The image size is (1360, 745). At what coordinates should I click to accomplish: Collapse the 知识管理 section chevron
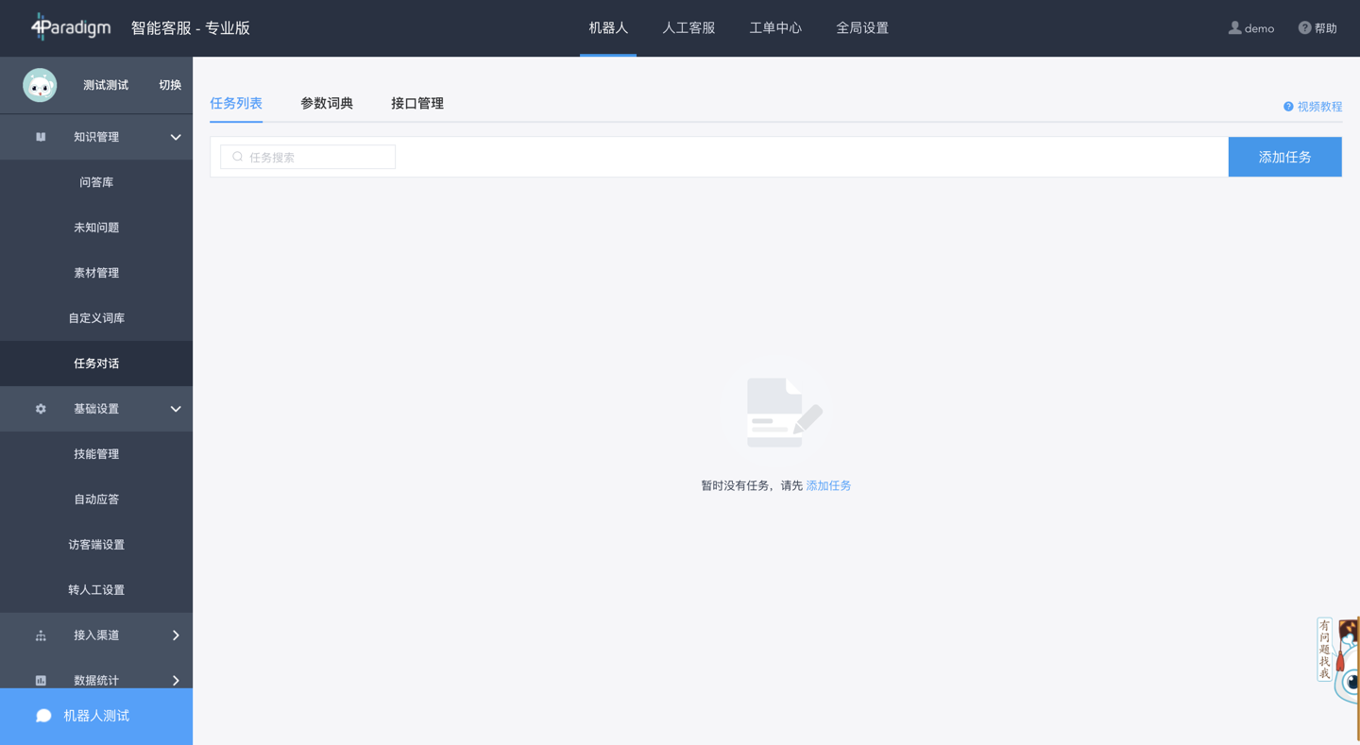[x=176, y=137]
